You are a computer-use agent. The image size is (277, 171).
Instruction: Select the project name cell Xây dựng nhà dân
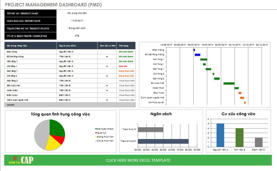click(77, 13)
